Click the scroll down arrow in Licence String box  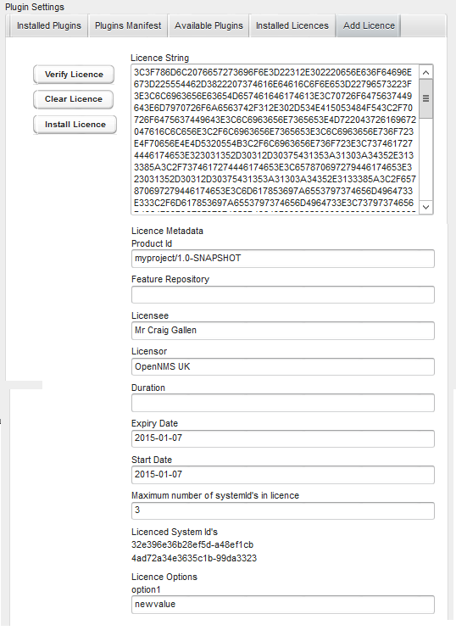pyautogui.click(x=425, y=207)
